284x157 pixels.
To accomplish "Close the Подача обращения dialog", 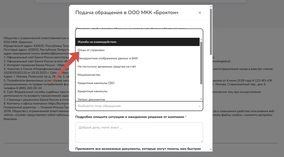I will click(x=200, y=13).
